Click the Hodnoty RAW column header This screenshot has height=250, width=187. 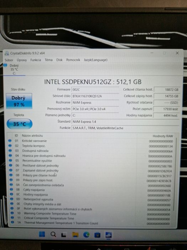[x=163, y=136]
